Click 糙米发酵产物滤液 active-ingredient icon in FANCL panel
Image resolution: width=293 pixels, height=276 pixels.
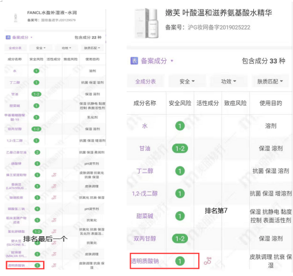point(54,220)
